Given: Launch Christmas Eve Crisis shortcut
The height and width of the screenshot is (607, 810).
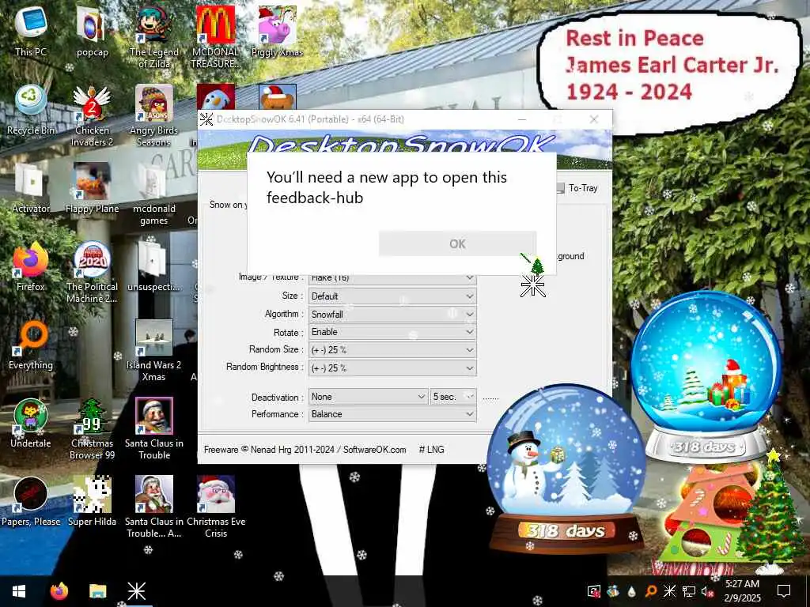Looking at the screenshot, I should (215, 507).
